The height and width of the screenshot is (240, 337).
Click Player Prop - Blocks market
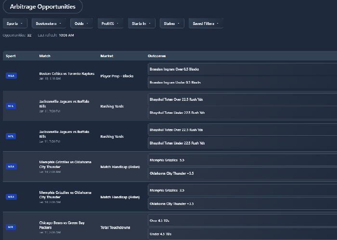(x=117, y=76)
